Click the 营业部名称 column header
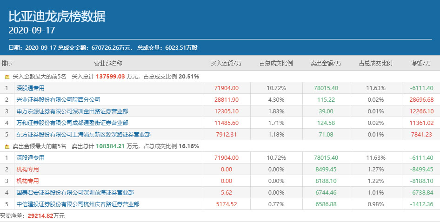 click(108, 63)
